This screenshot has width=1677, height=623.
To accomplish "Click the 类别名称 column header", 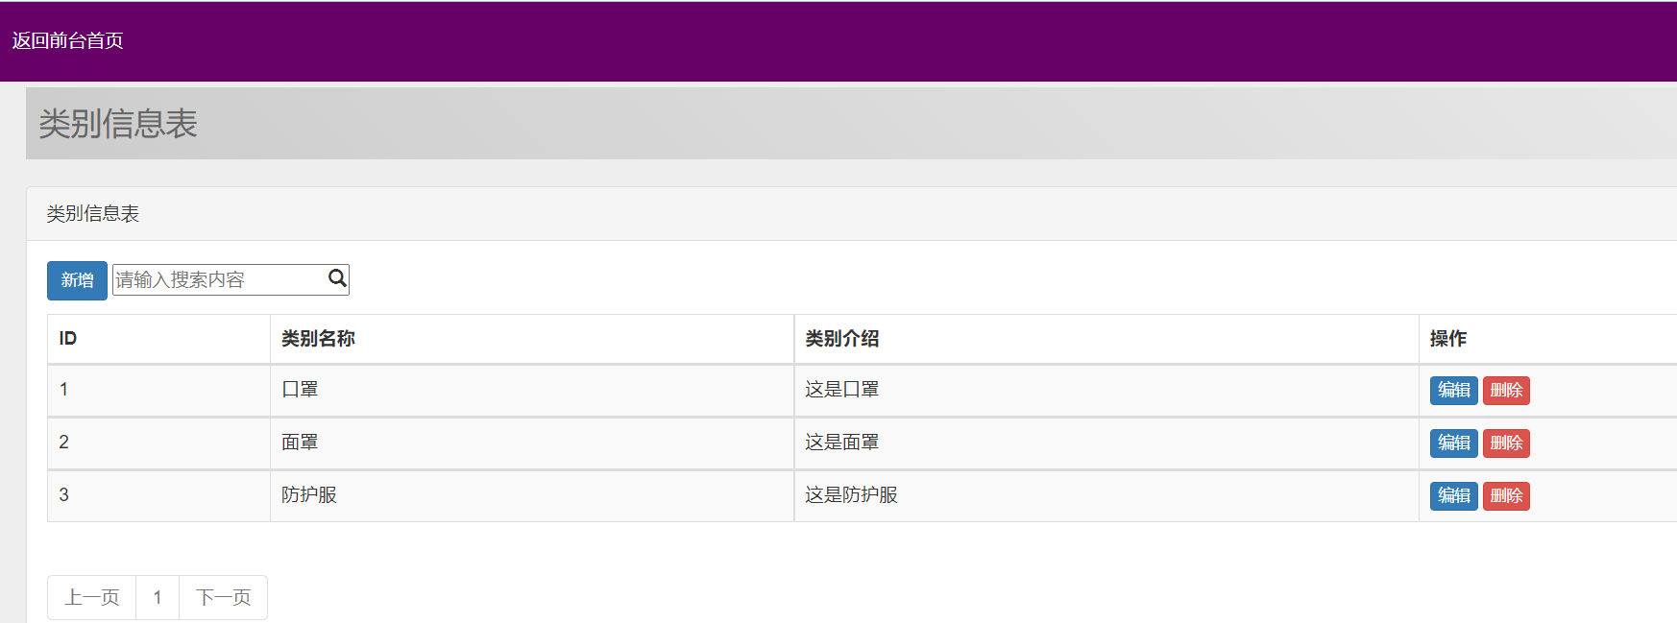I will pos(318,339).
